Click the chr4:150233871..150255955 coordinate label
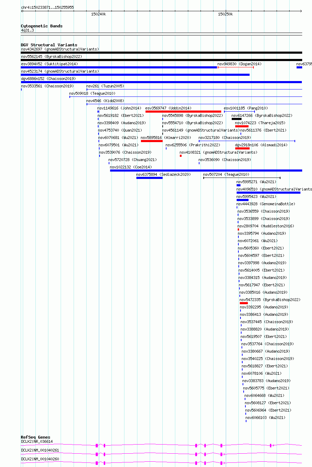This screenshot has width=312, height=467. pos(47,7)
